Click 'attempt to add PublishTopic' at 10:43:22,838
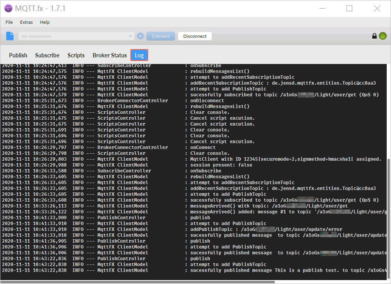 click(228, 264)
